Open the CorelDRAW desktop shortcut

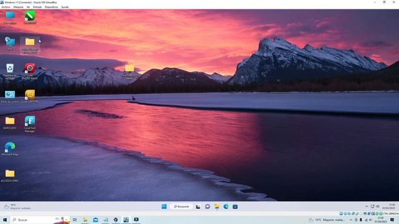[x=30, y=17]
